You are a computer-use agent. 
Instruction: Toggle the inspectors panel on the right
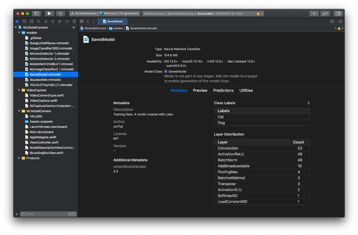pos(338,13)
